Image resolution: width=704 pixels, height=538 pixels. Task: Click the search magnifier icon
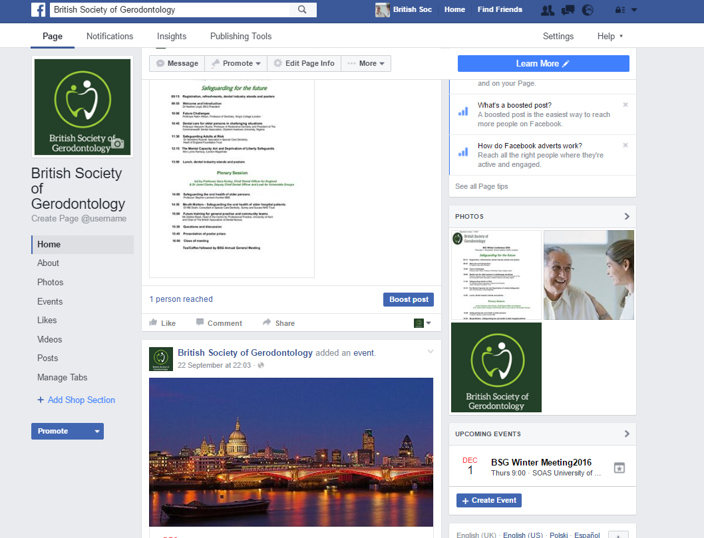click(x=302, y=9)
